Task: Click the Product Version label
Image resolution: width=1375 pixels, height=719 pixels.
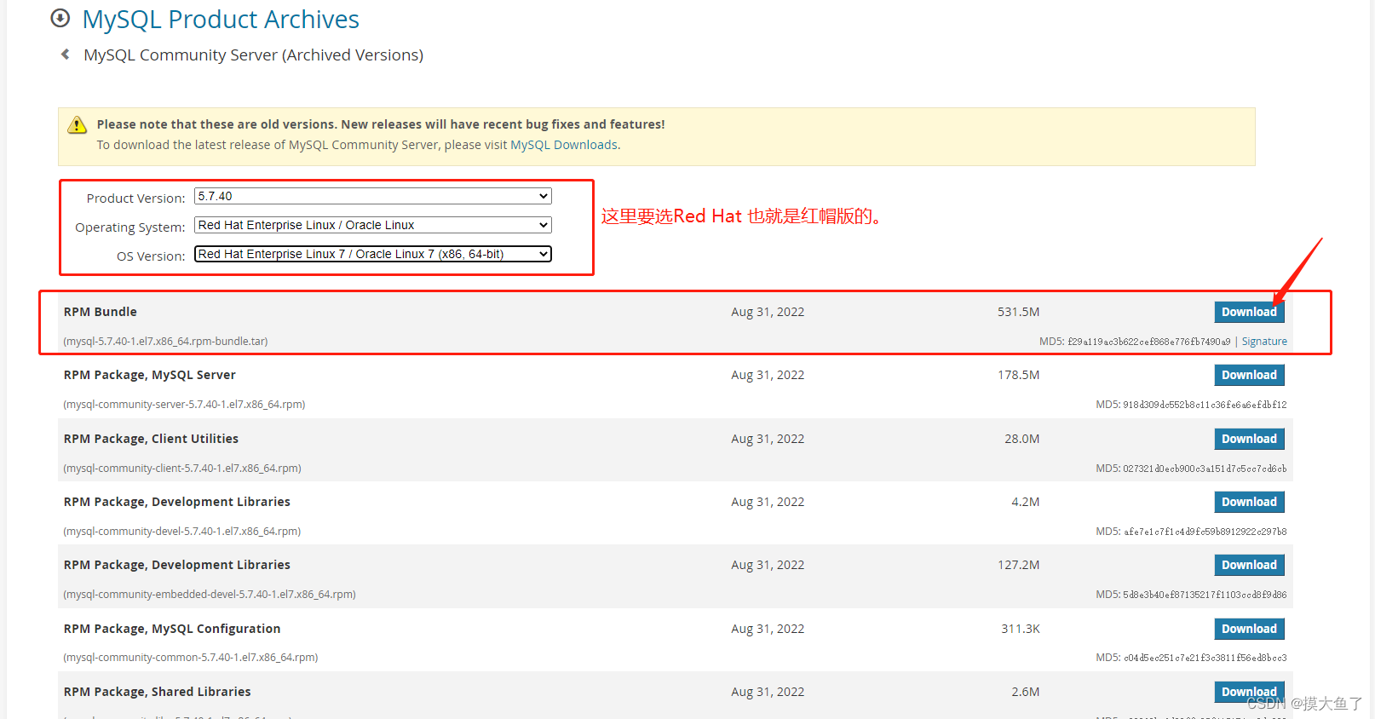Action: click(x=135, y=198)
